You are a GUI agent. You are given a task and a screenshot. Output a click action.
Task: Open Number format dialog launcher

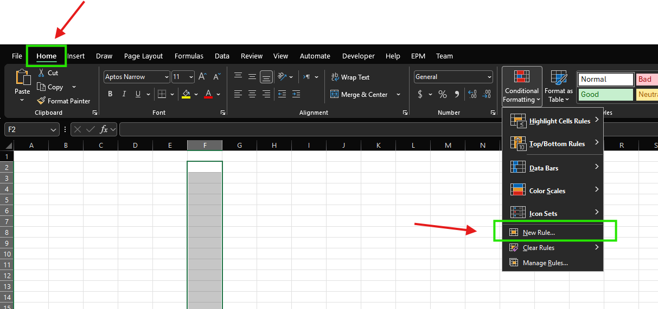click(493, 113)
